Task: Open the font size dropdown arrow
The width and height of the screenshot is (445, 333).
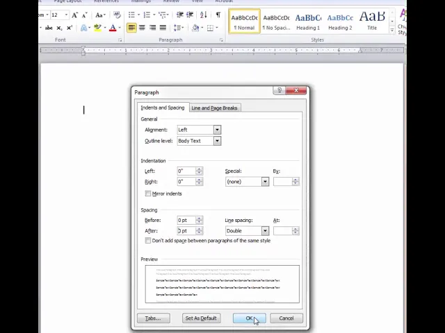Action: pyautogui.click(x=66, y=15)
